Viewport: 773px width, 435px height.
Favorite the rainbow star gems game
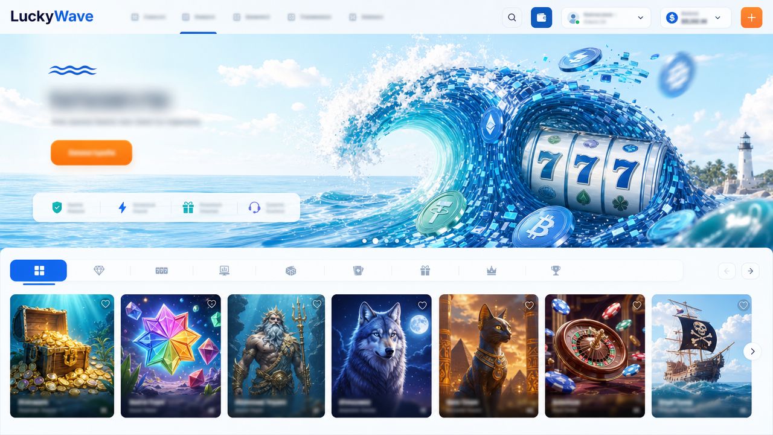pyautogui.click(x=211, y=304)
